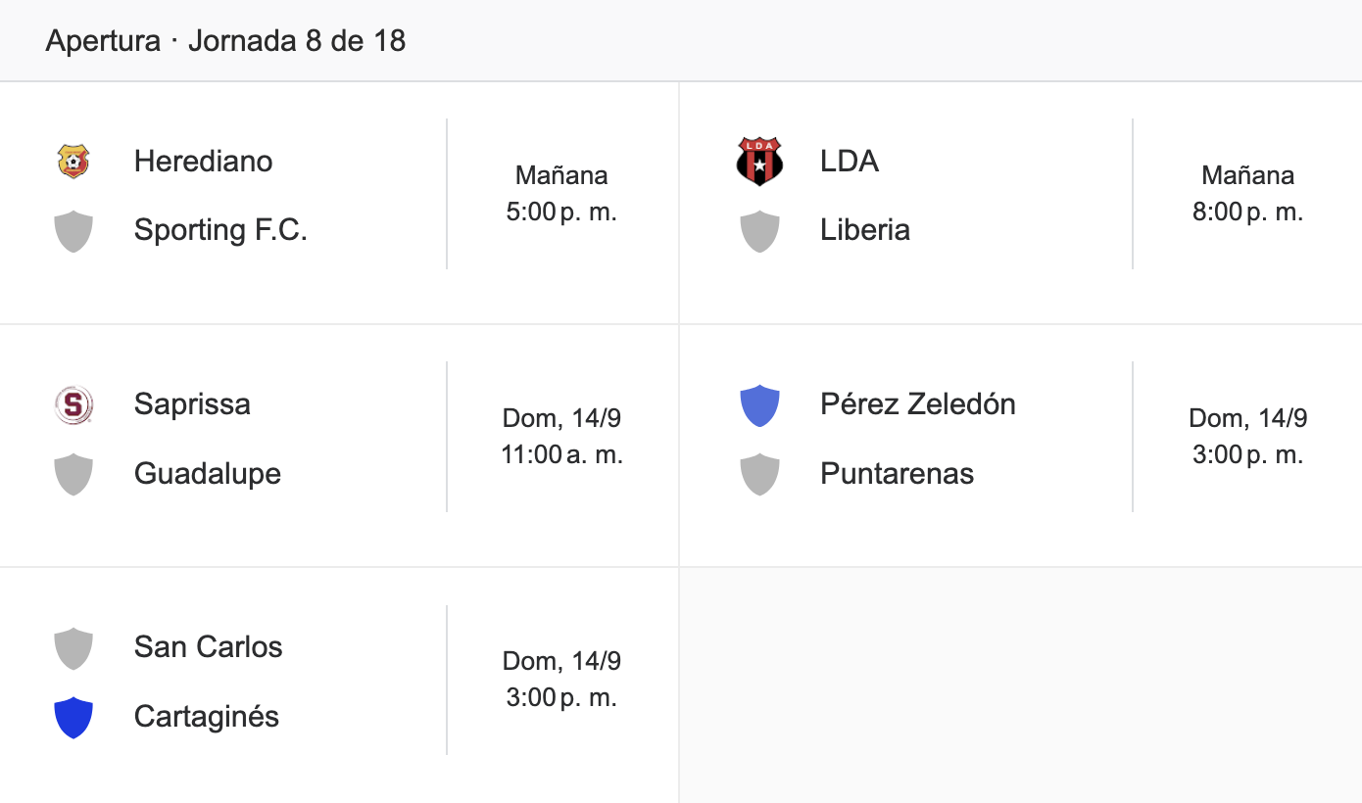1362x803 pixels.
Task: Click Liberia gray shield icon
Action: point(759,231)
